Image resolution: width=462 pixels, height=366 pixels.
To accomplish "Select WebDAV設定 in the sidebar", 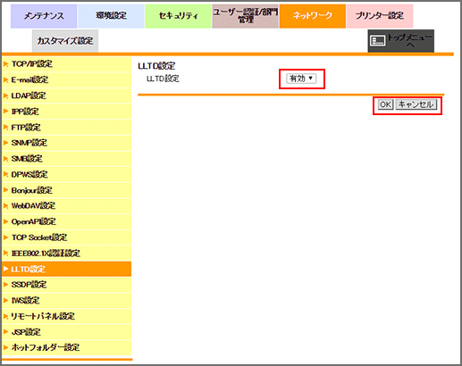I will [67, 206].
